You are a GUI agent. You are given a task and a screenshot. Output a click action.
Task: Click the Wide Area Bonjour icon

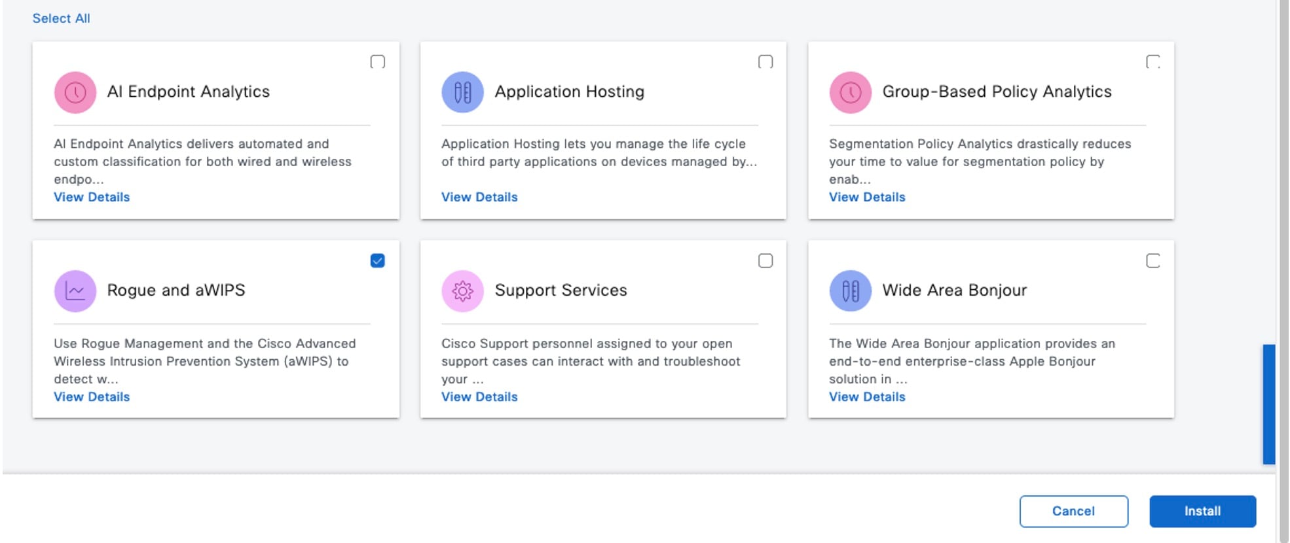pos(850,291)
